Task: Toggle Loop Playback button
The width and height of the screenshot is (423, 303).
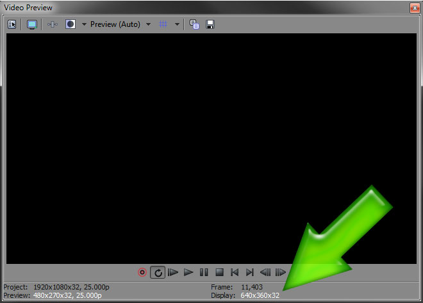Action: coord(158,272)
